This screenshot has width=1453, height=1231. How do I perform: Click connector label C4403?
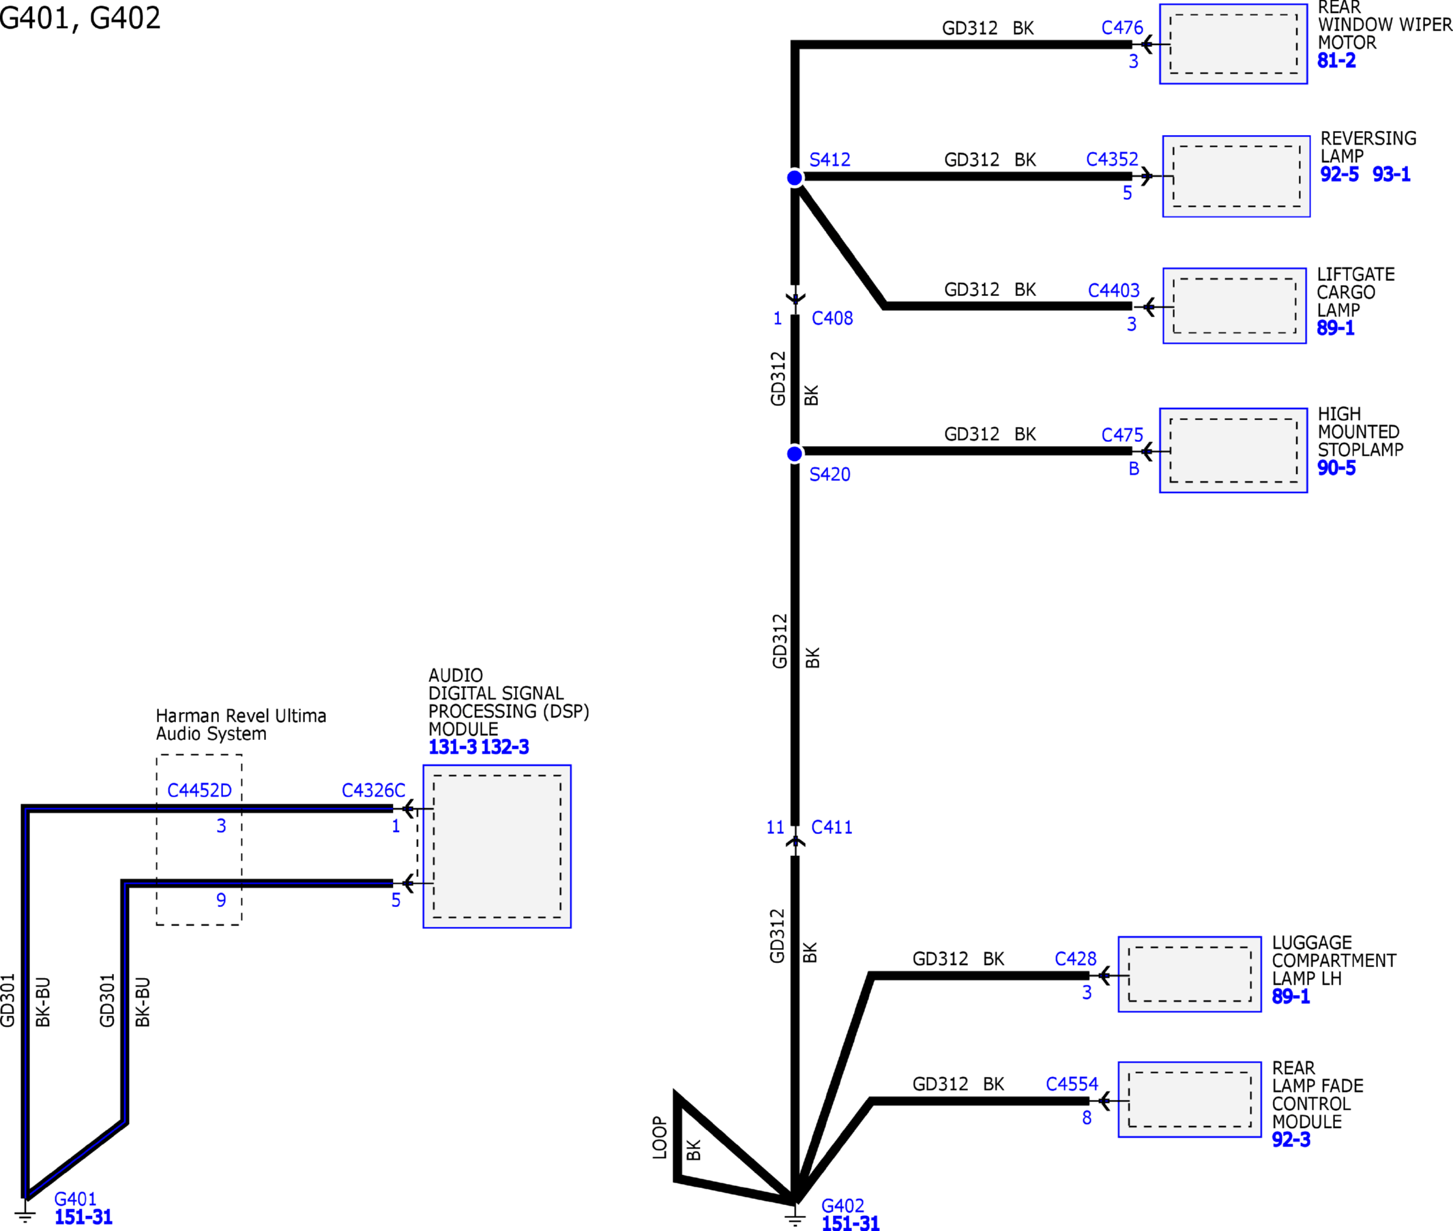point(1114,291)
